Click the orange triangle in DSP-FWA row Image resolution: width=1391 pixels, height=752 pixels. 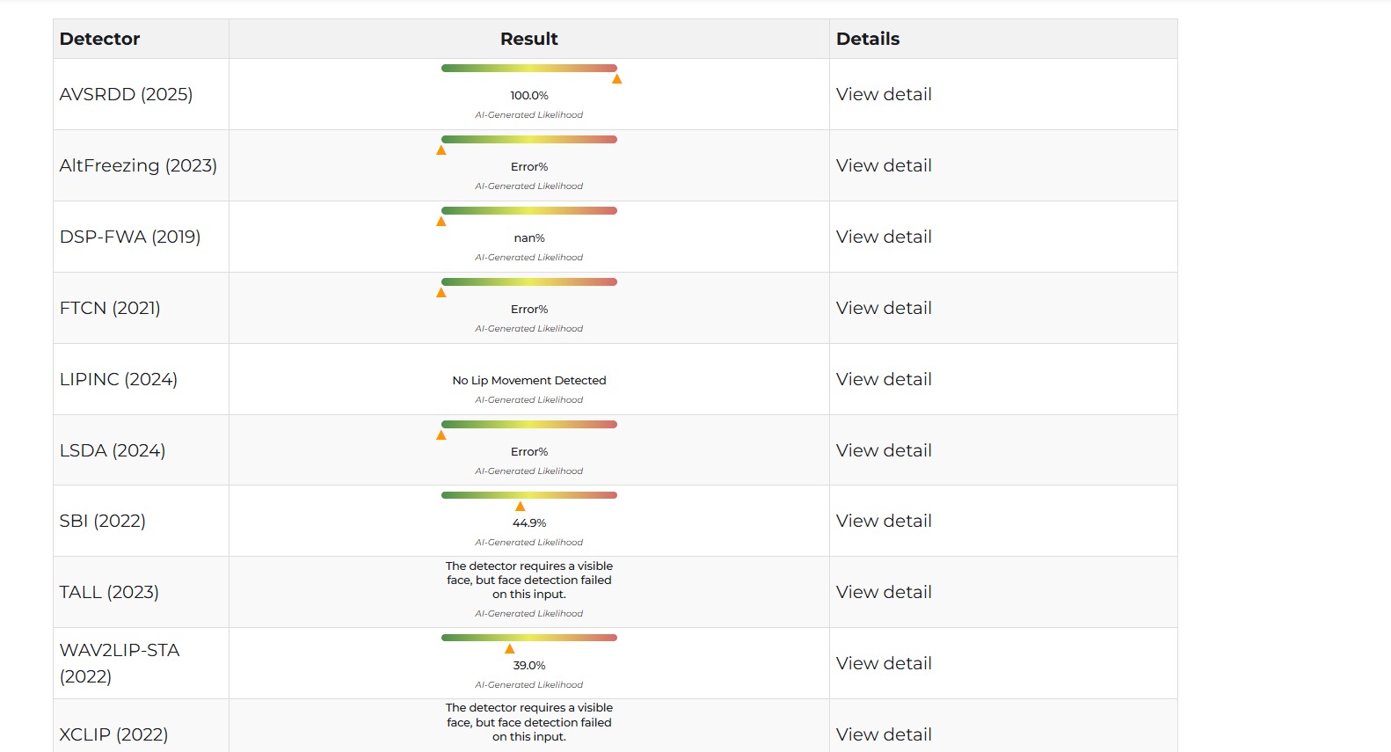(x=441, y=222)
